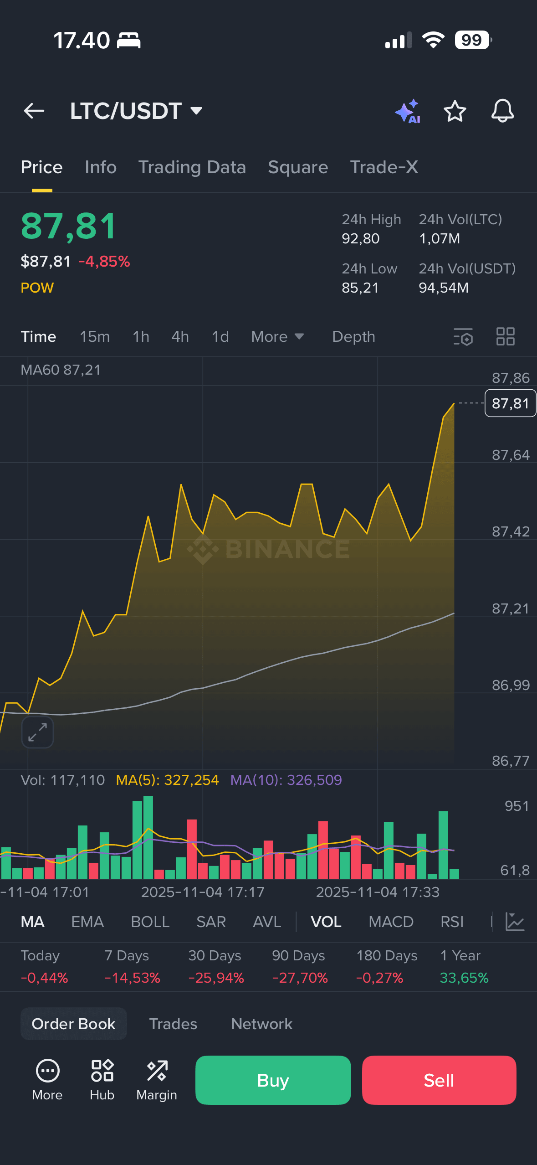Tap the Sell button

click(x=439, y=1080)
